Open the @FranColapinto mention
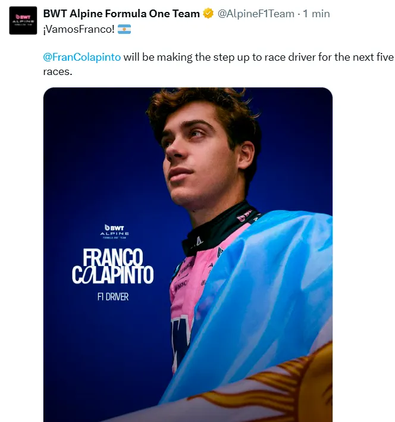Image resolution: width=395 pixels, height=422 pixels. 82,58
